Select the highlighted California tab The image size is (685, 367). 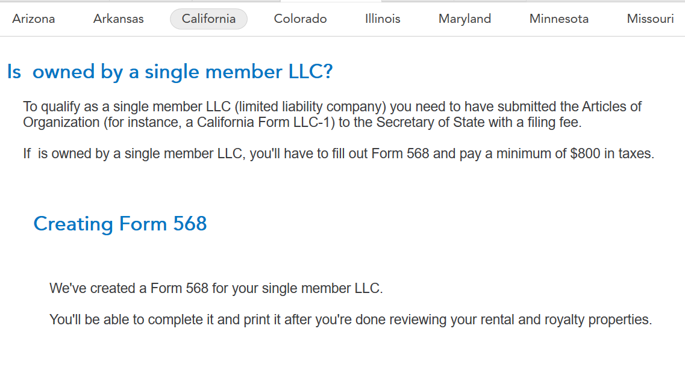208,19
